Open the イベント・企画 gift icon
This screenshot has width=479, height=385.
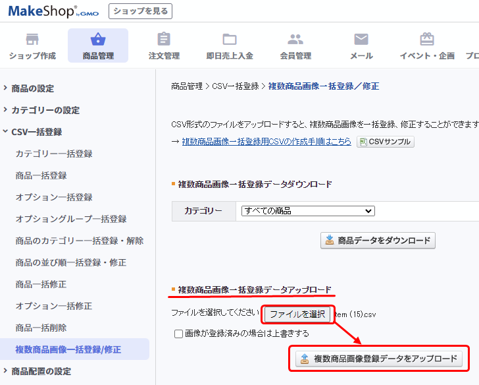point(427,40)
